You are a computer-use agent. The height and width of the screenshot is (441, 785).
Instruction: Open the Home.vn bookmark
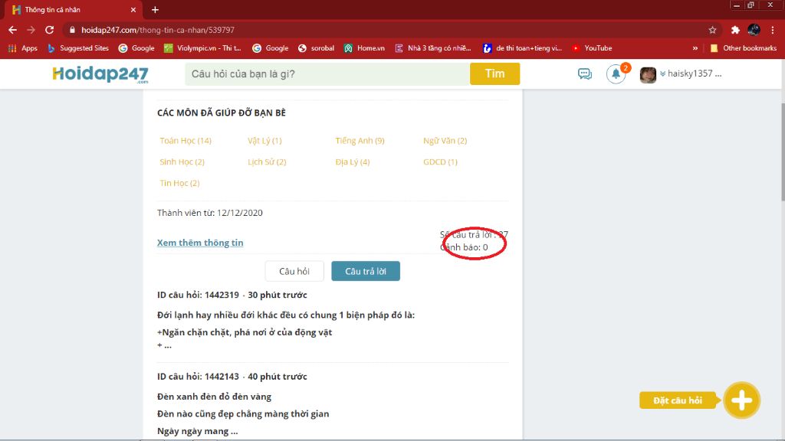tap(364, 48)
